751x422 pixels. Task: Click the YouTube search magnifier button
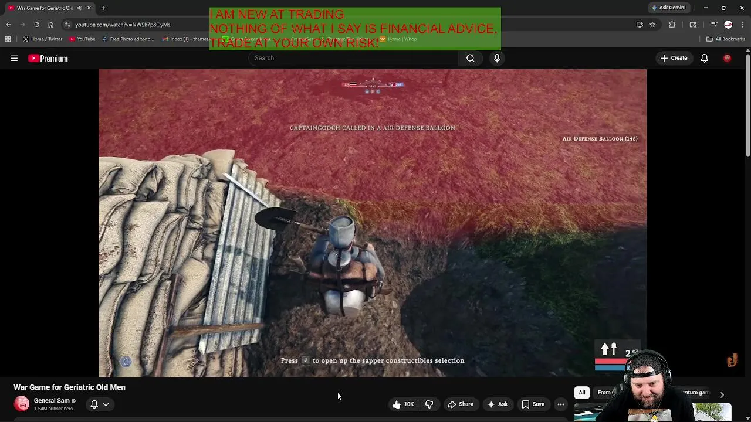471,58
